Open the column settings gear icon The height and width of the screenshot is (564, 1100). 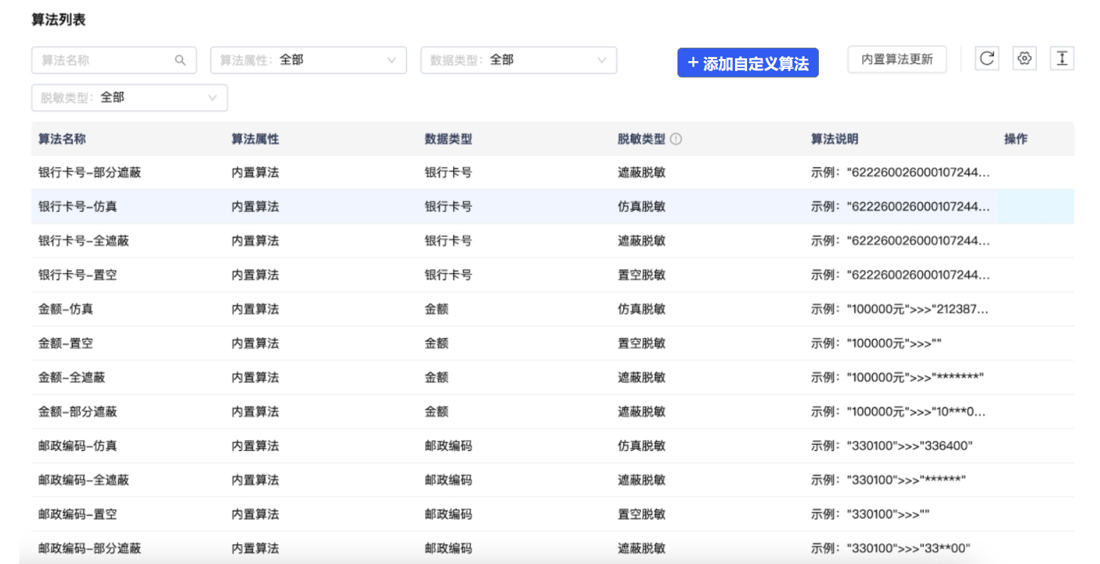coord(1025,58)
